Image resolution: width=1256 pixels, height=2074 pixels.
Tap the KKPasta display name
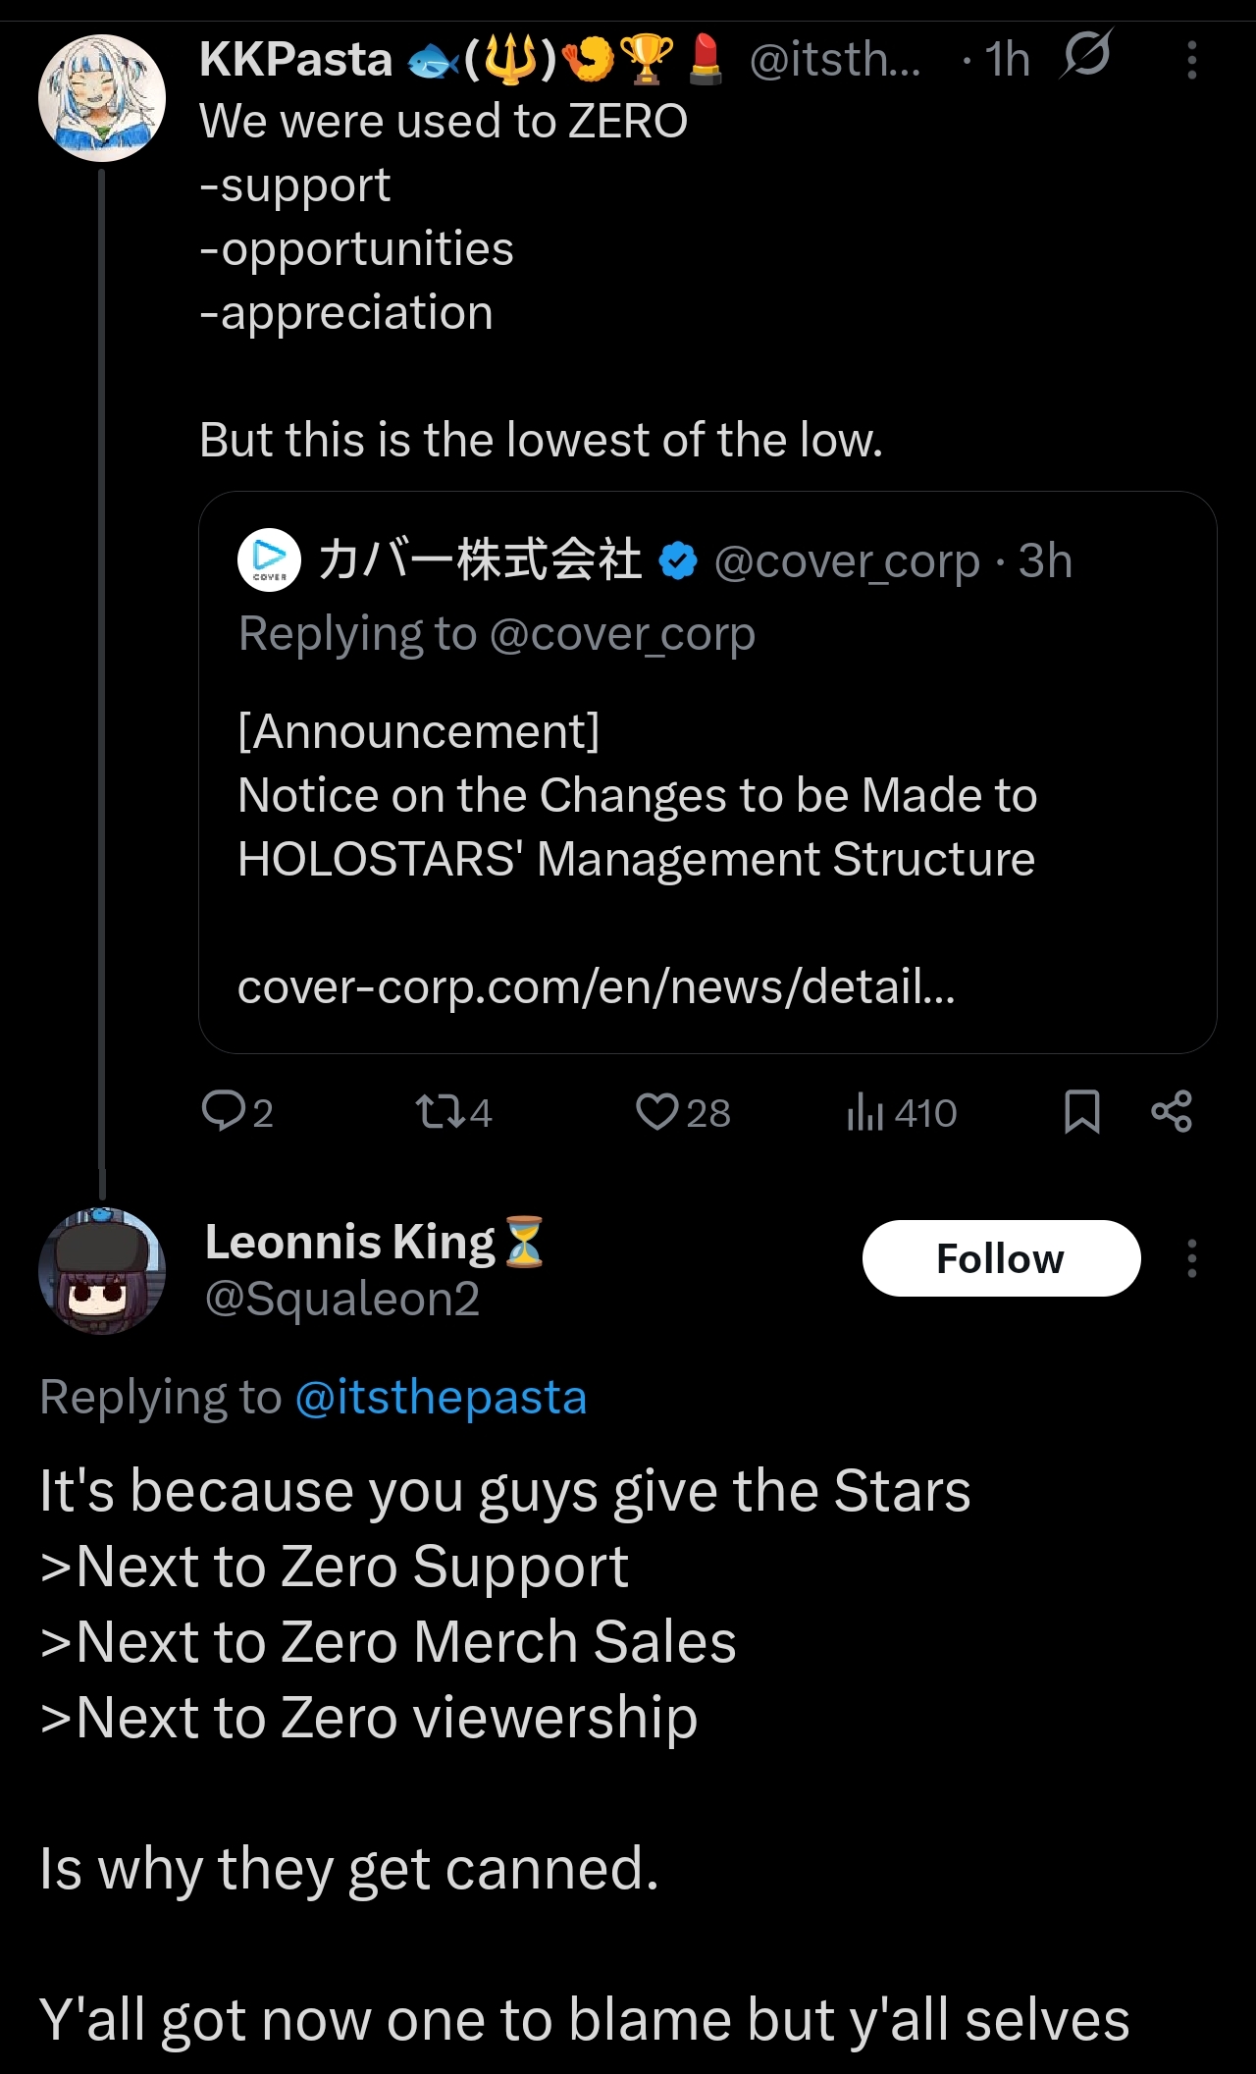point(295,60)
